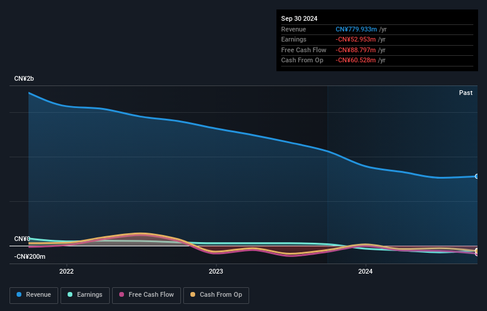Toggle the Revenue legend button
This screenshot has width=487, height=311.
(34, 295)
